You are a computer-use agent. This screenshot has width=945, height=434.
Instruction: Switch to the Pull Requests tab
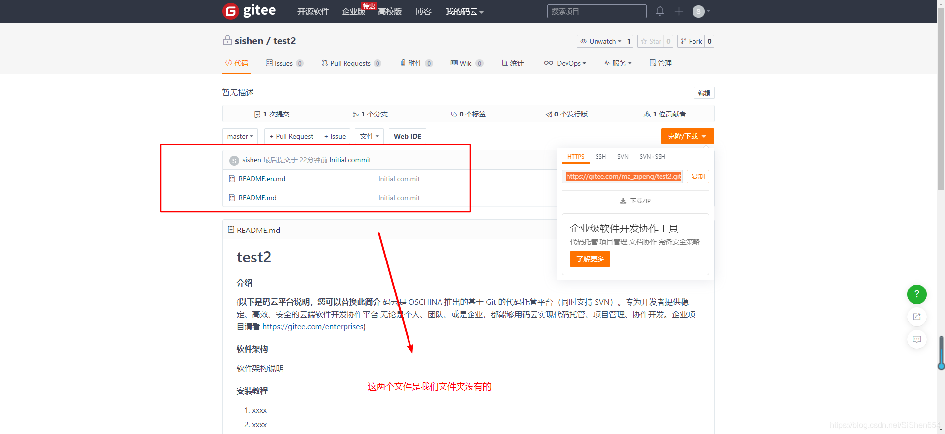click(x=351, y=63)
